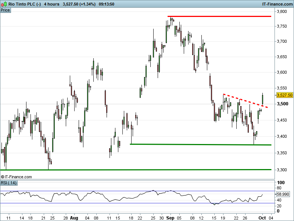The width and height of the screenshot is (294, 221).
Task: Click the RSI 80 scale label
Action: 279,188
